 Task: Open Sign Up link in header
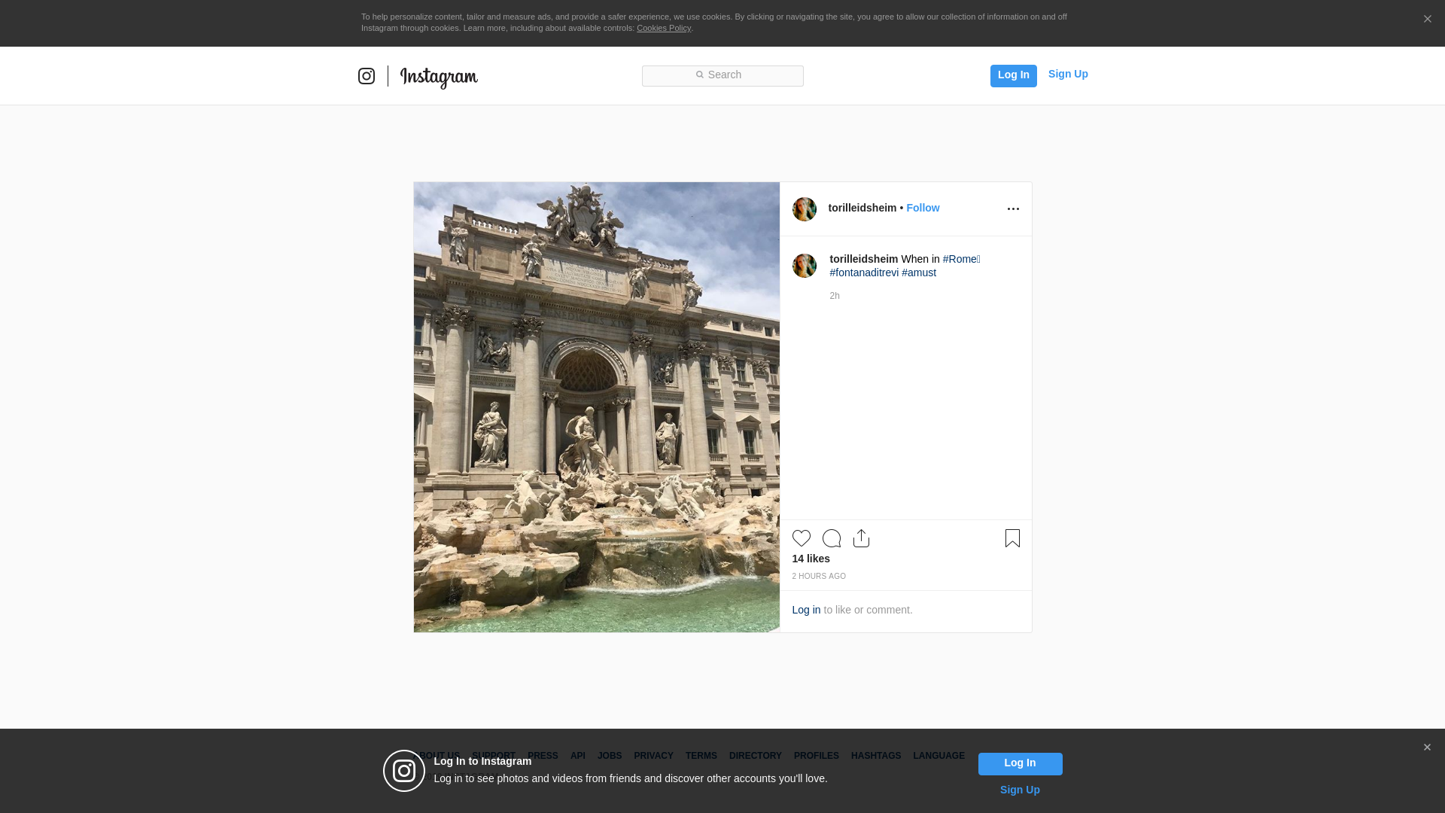1068,74
